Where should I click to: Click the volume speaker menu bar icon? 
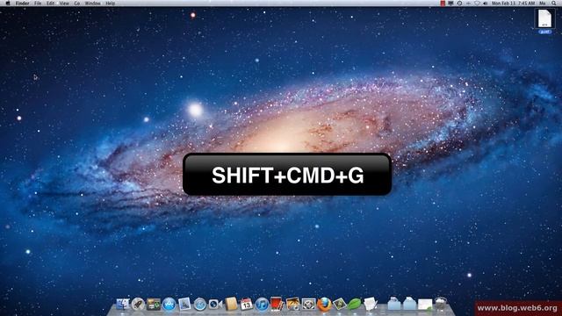coord(486,4)
